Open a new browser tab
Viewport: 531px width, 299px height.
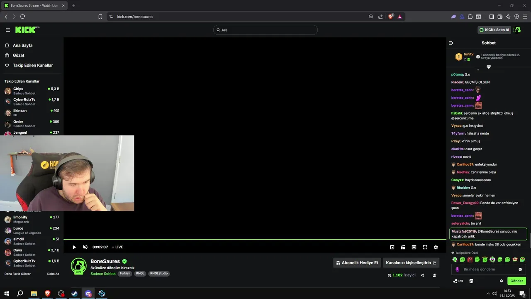coord(73,5)
